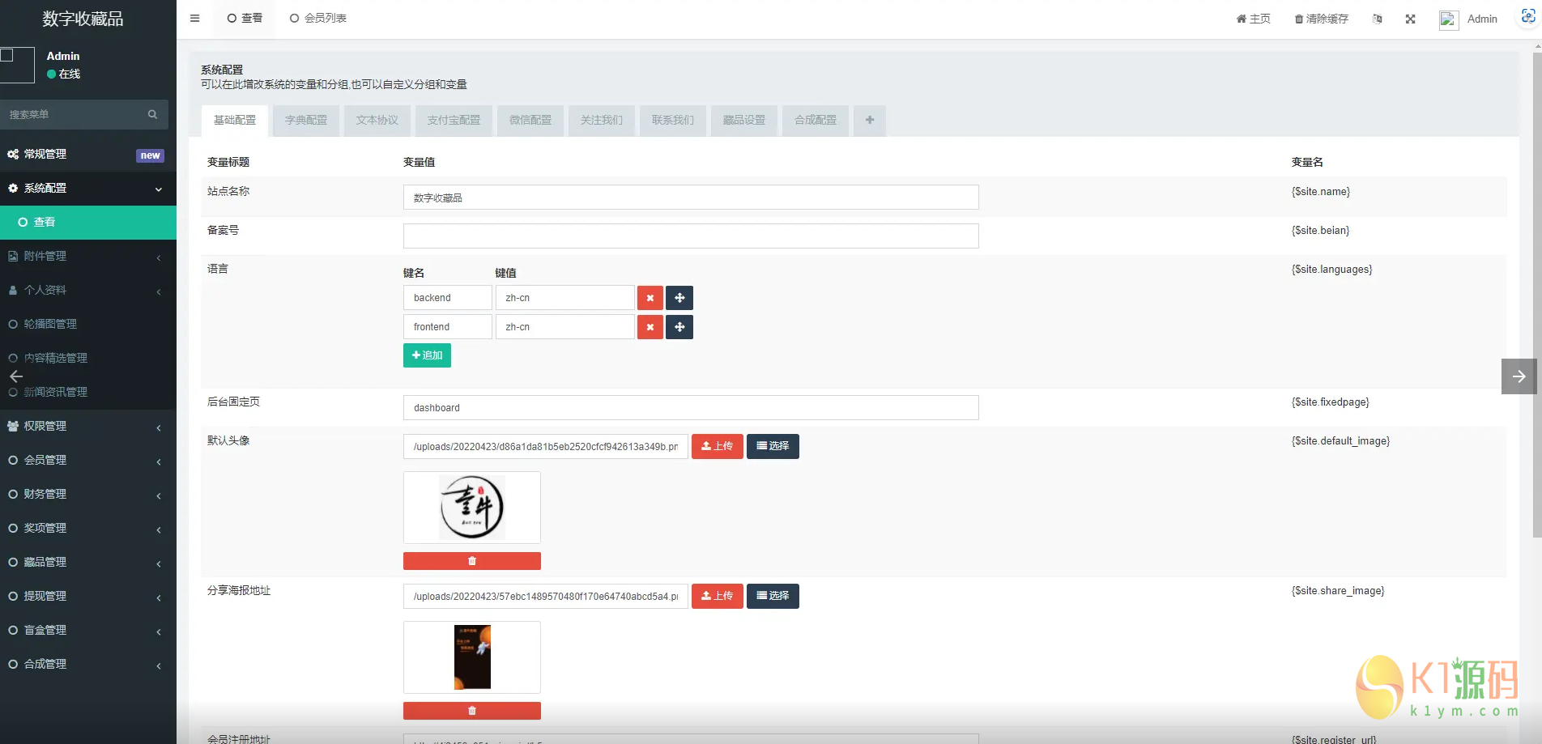
Task: Open 轮播图管理 in sidebar
Action: point(88,324)
